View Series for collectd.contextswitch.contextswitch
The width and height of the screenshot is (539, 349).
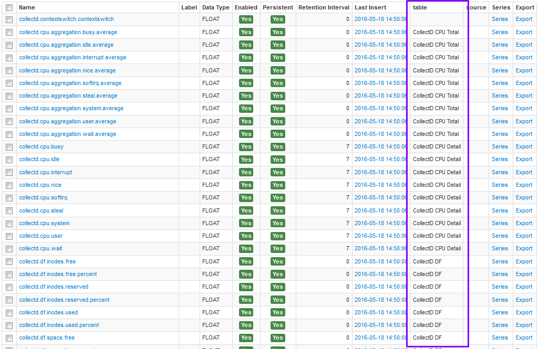point(500,19)
